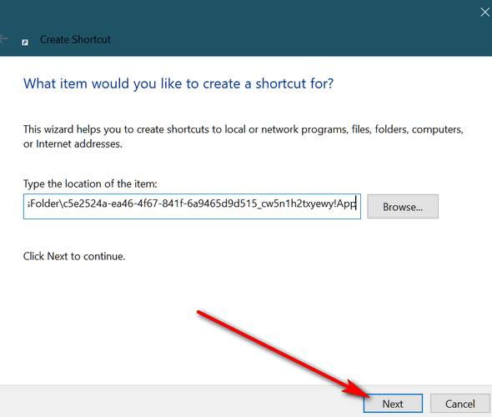492x417 pixels.
Task: Select the 'Type the location of the item' label
Action: (90, 183)
